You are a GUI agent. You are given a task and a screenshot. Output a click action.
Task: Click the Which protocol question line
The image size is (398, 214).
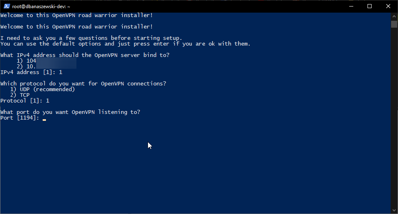click(x=83, y=84)
